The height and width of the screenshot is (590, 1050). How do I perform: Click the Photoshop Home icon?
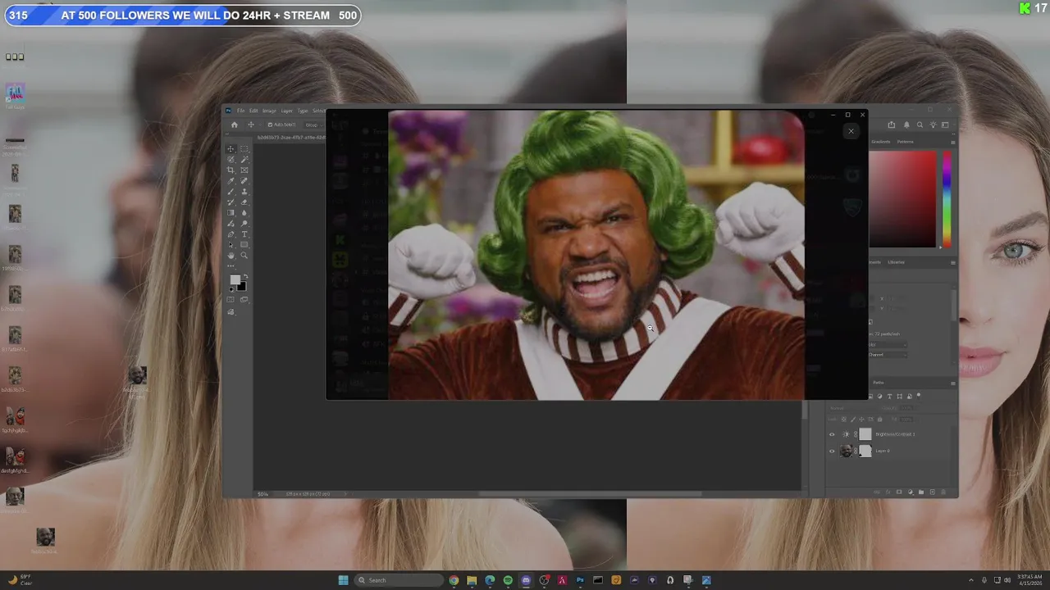235,125
